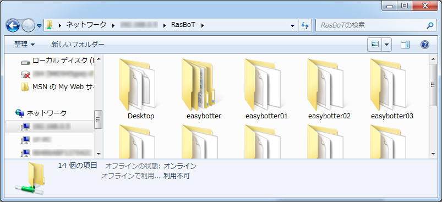Select the easybotter folder icon
The height and width of the screenshot is (202, 442).
click(x=200, y=84)
